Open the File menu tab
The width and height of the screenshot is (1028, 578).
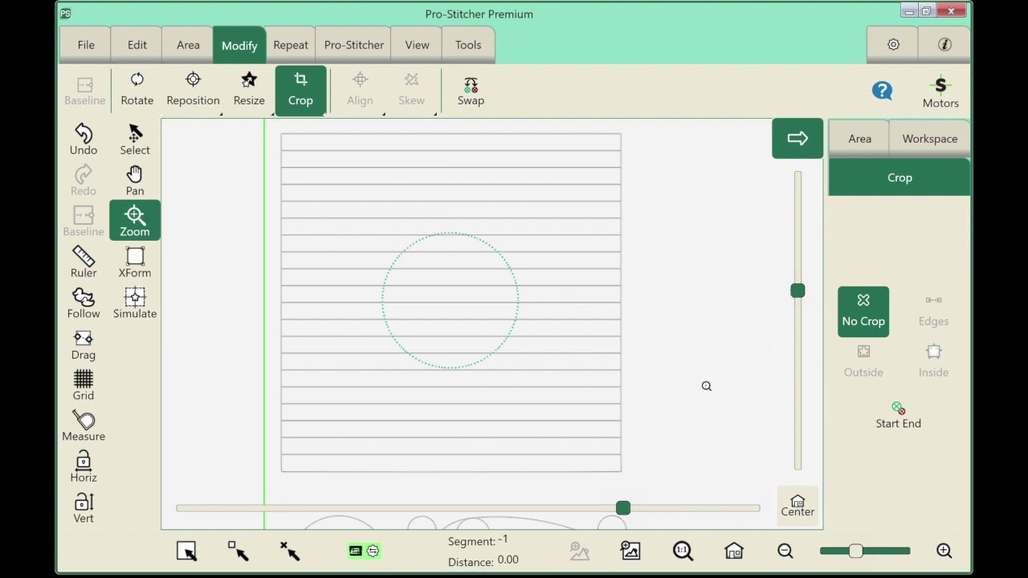pos(86,45)
